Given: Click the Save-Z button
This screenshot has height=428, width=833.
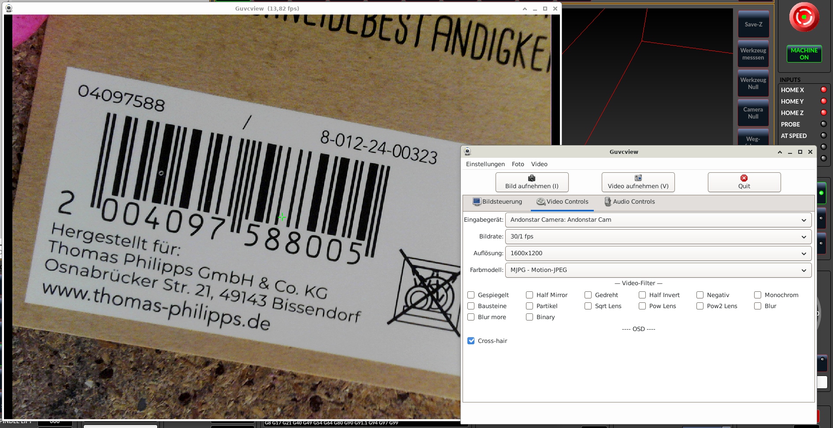Looking at the screenshot, I should tap(753, 24).
